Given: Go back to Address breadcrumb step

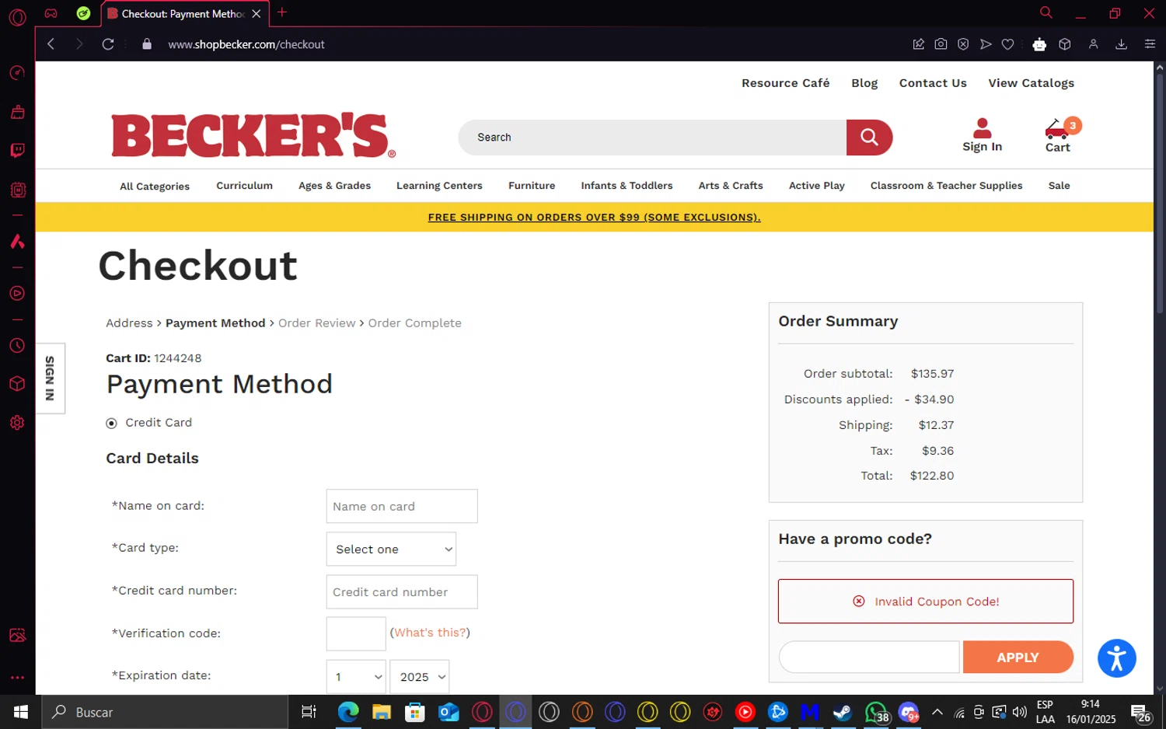Looking at the screenshot, I should (x=129, y=323).
